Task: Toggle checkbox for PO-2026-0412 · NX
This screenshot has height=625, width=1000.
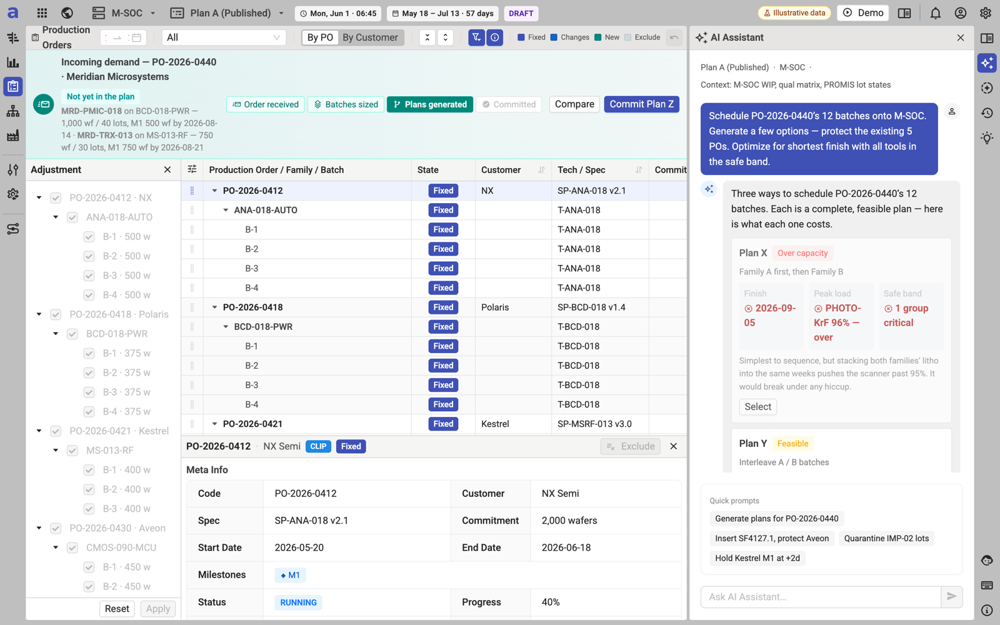Action: [56, 197]
